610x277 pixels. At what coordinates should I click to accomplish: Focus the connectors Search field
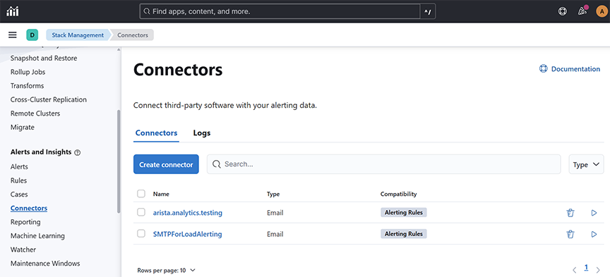tap(383, 164)
